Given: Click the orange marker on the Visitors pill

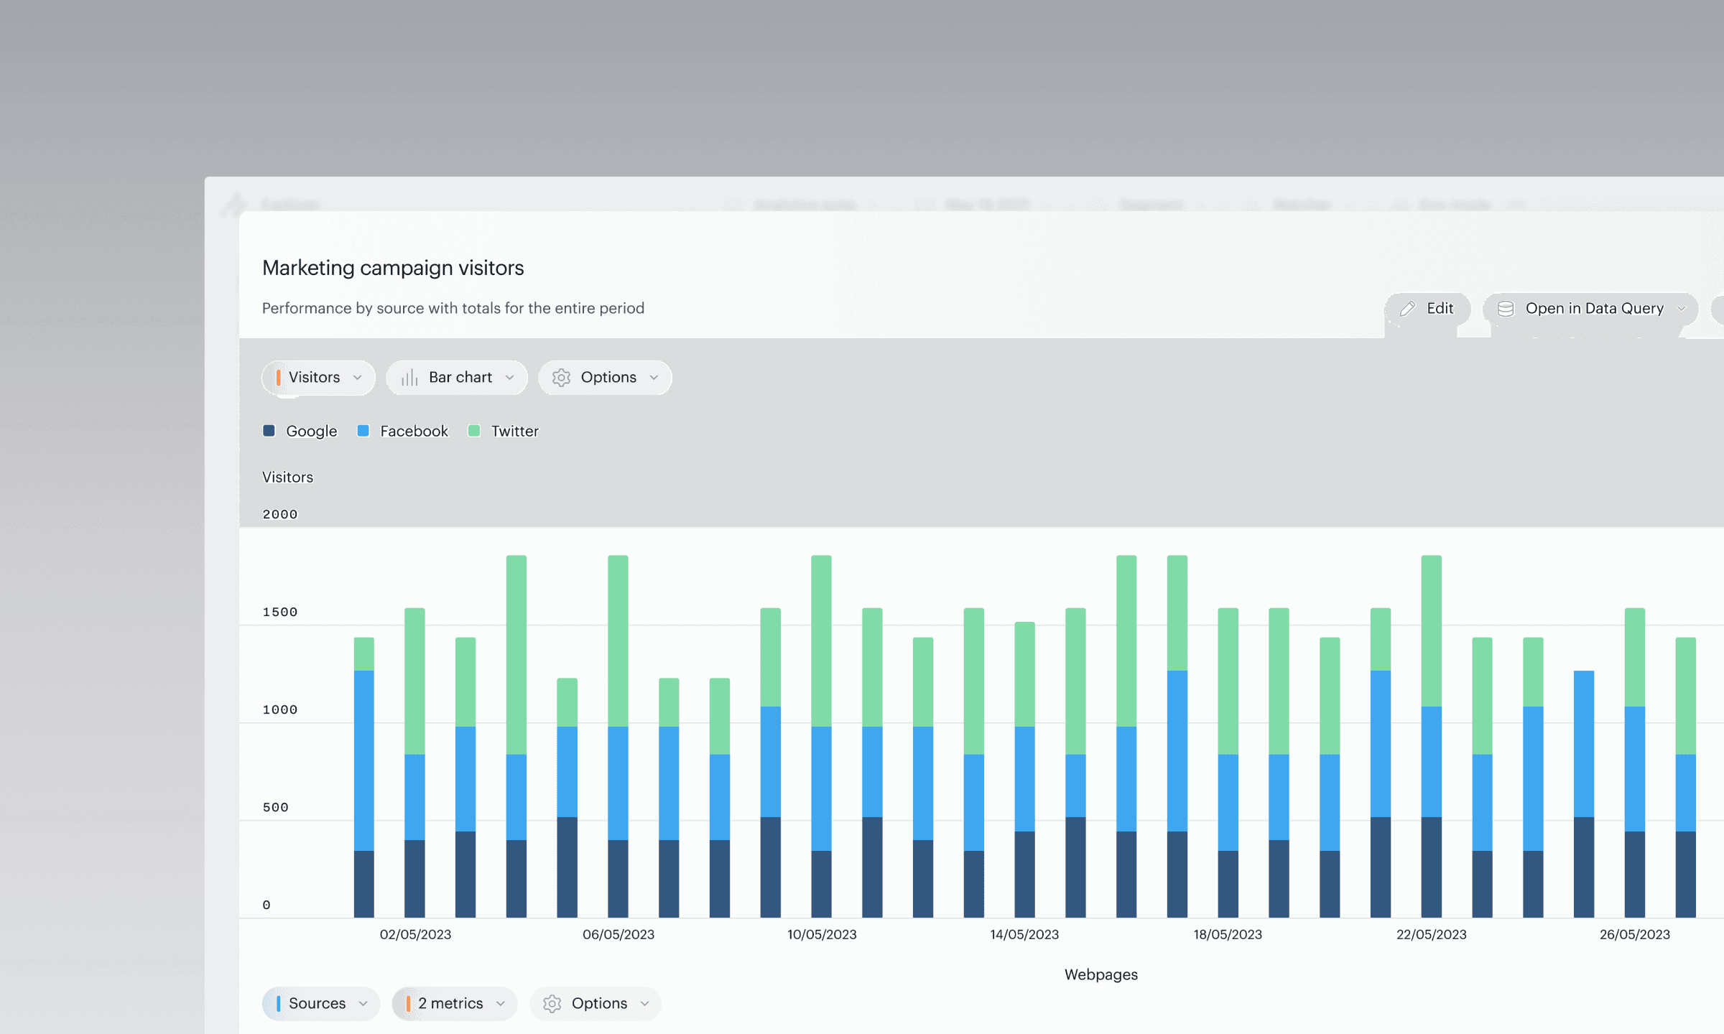Looking at the screenshot, I should 279,378.
